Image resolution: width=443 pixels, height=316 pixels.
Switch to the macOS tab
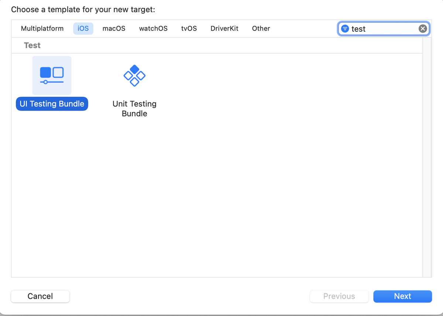(x=114, y=28)
